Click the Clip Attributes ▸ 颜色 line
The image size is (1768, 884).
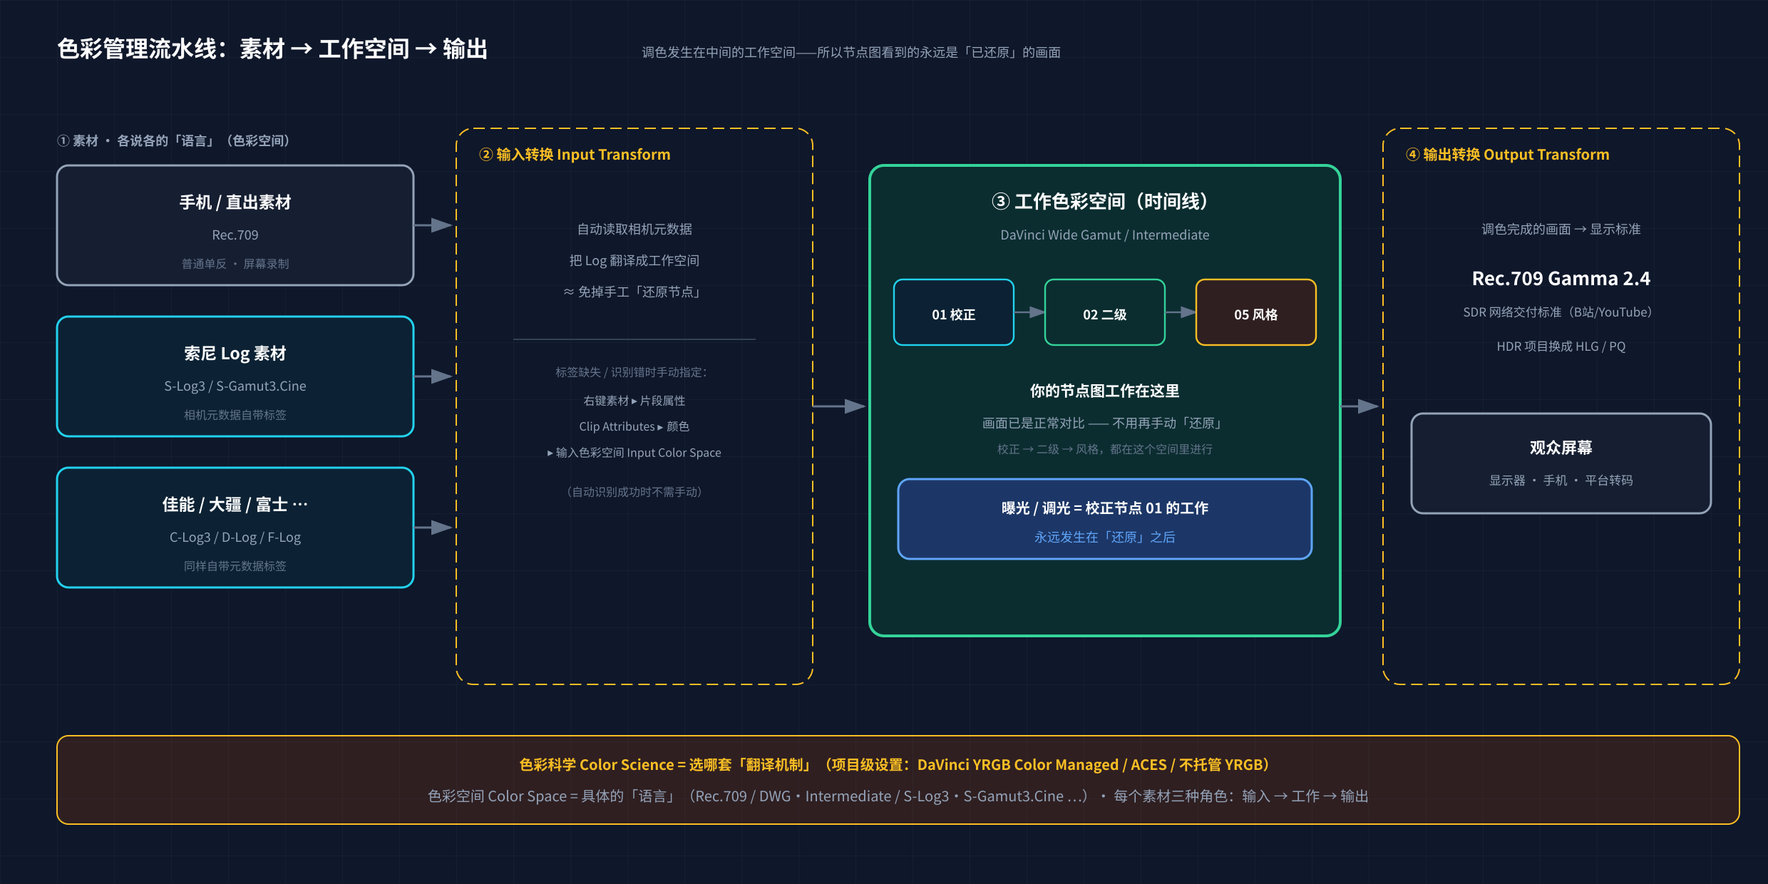(634, 426)
